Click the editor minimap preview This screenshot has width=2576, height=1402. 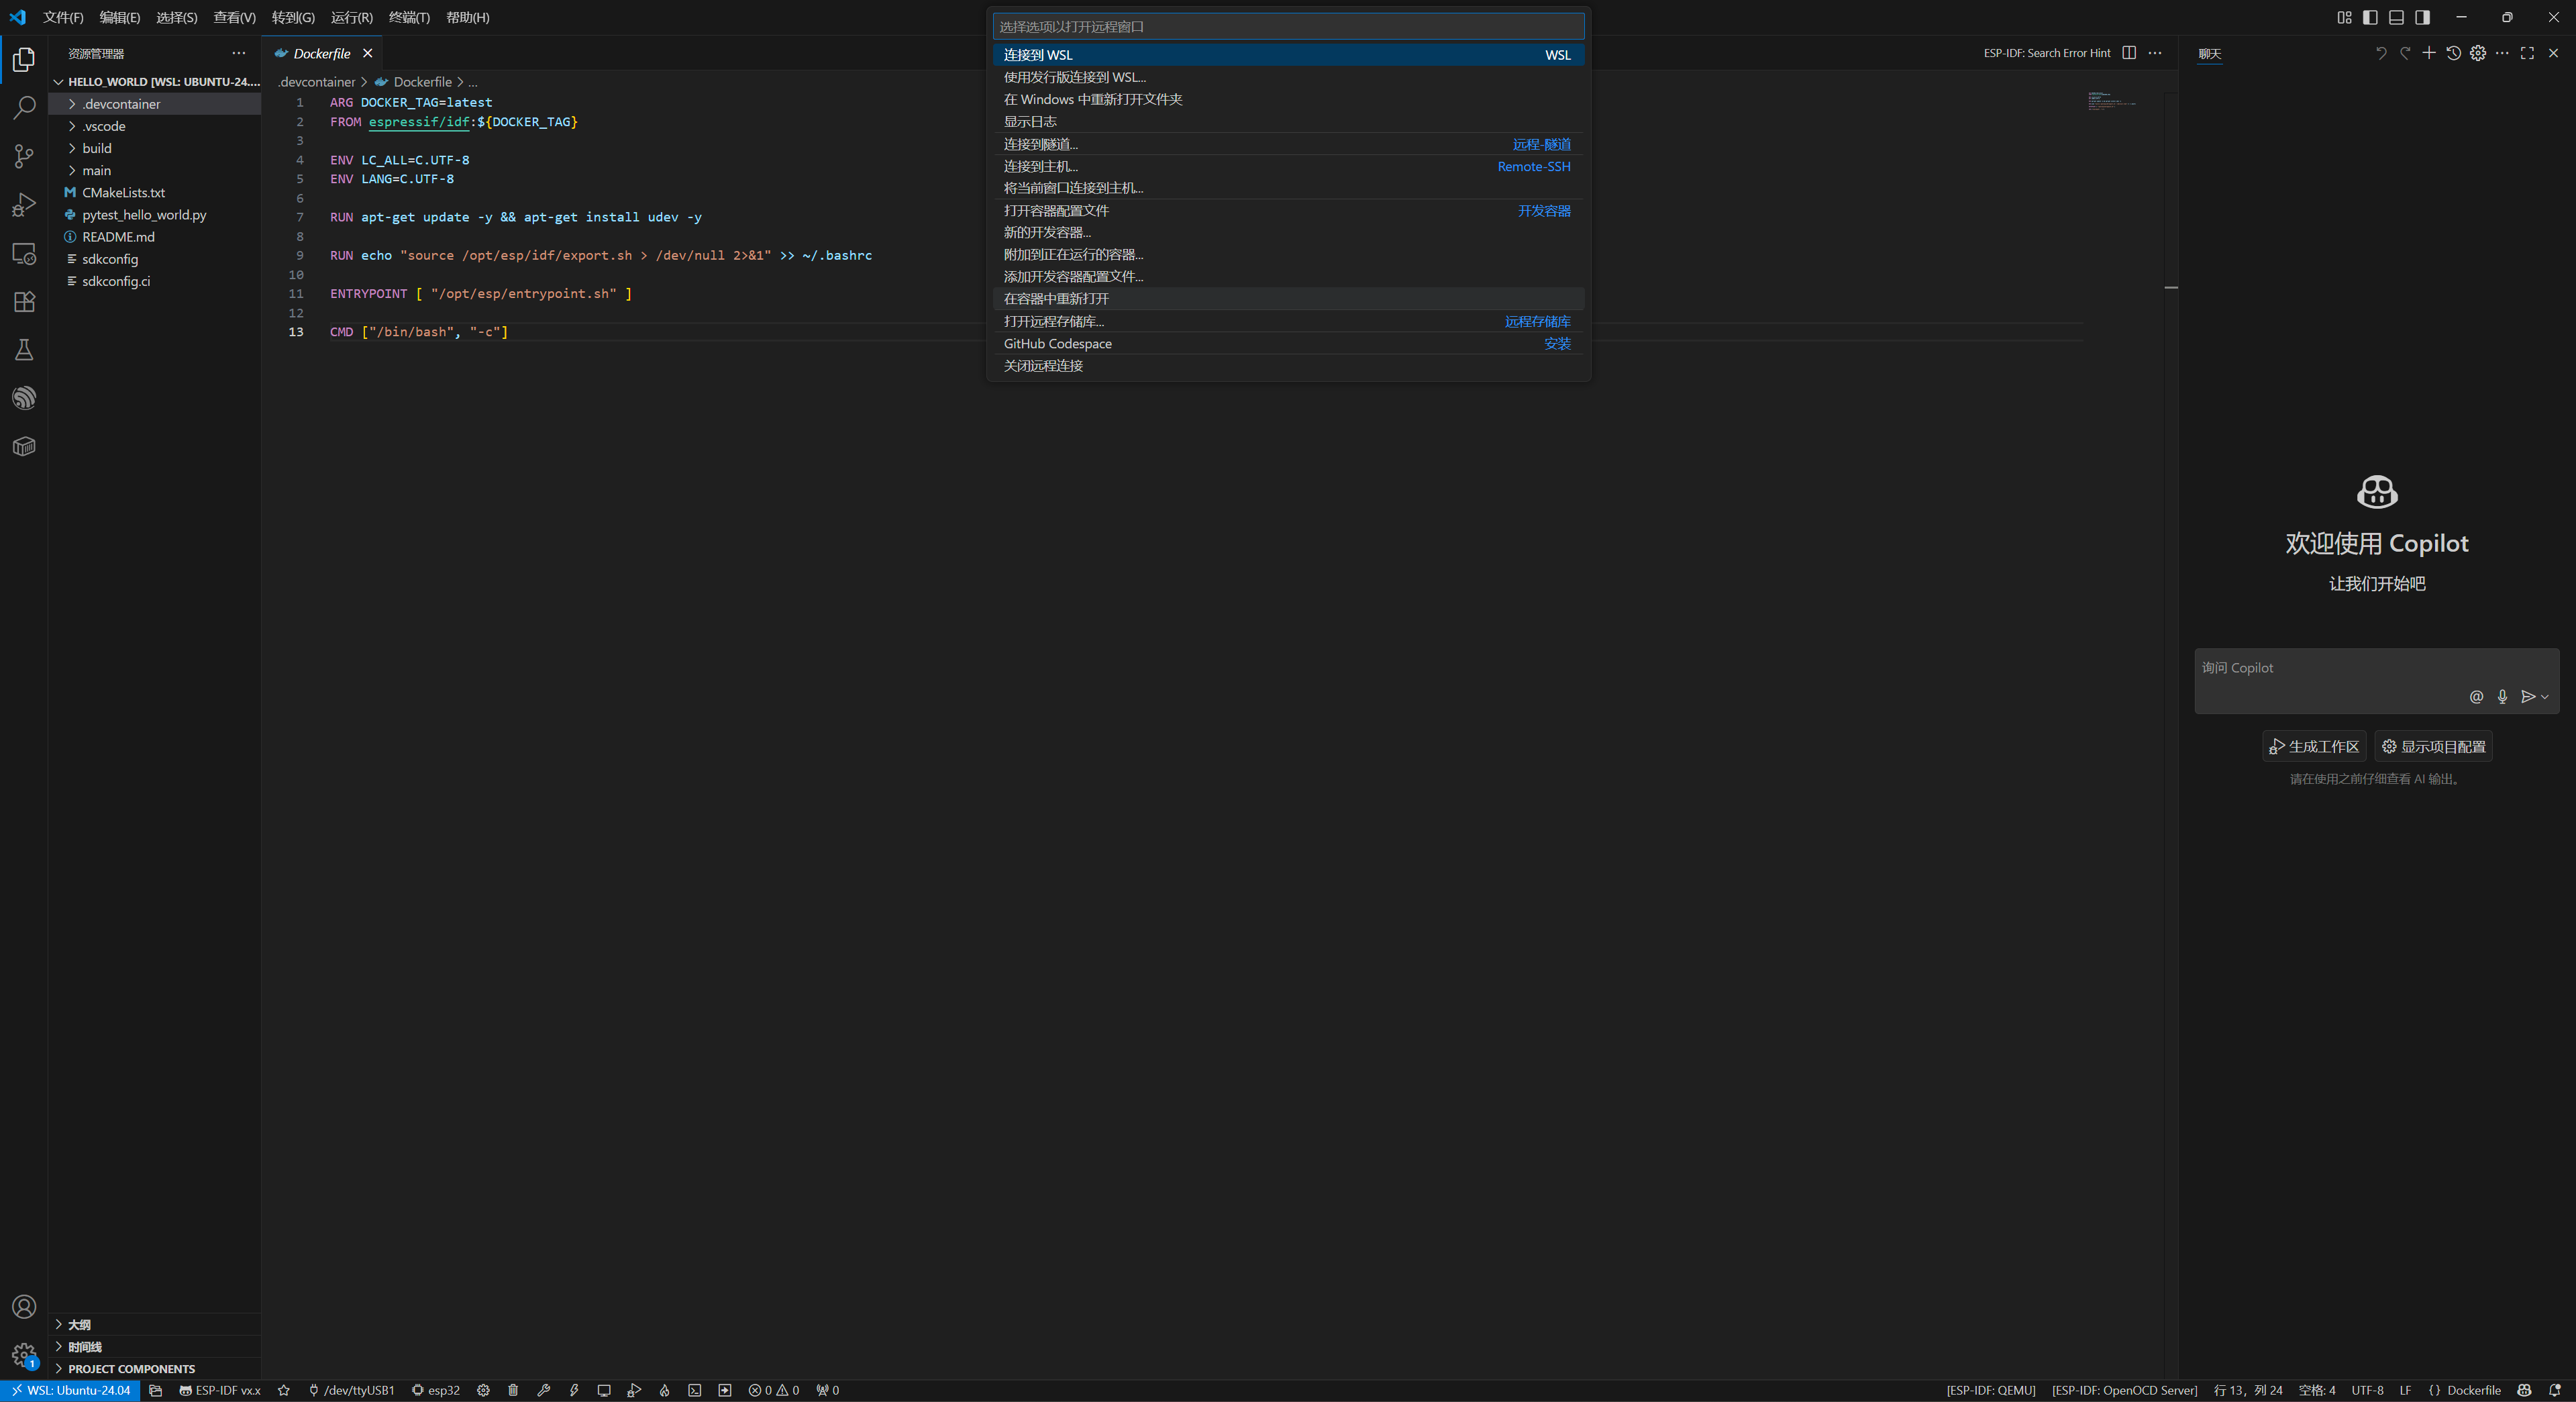click(2111, 100)
